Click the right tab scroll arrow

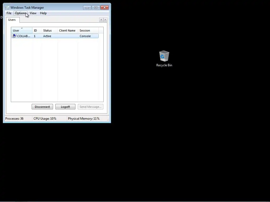coord(105,20)
